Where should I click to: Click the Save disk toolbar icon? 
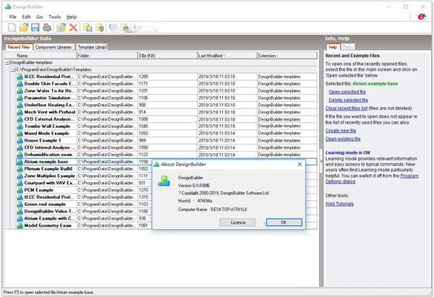tap(34, 27)
